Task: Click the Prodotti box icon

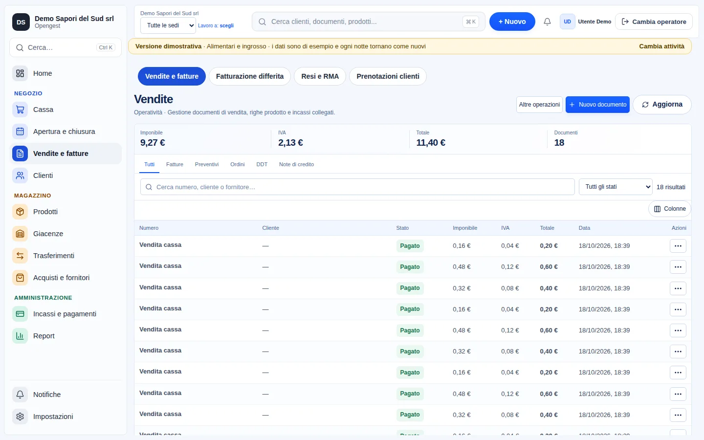Action: (x=20, y=212)
